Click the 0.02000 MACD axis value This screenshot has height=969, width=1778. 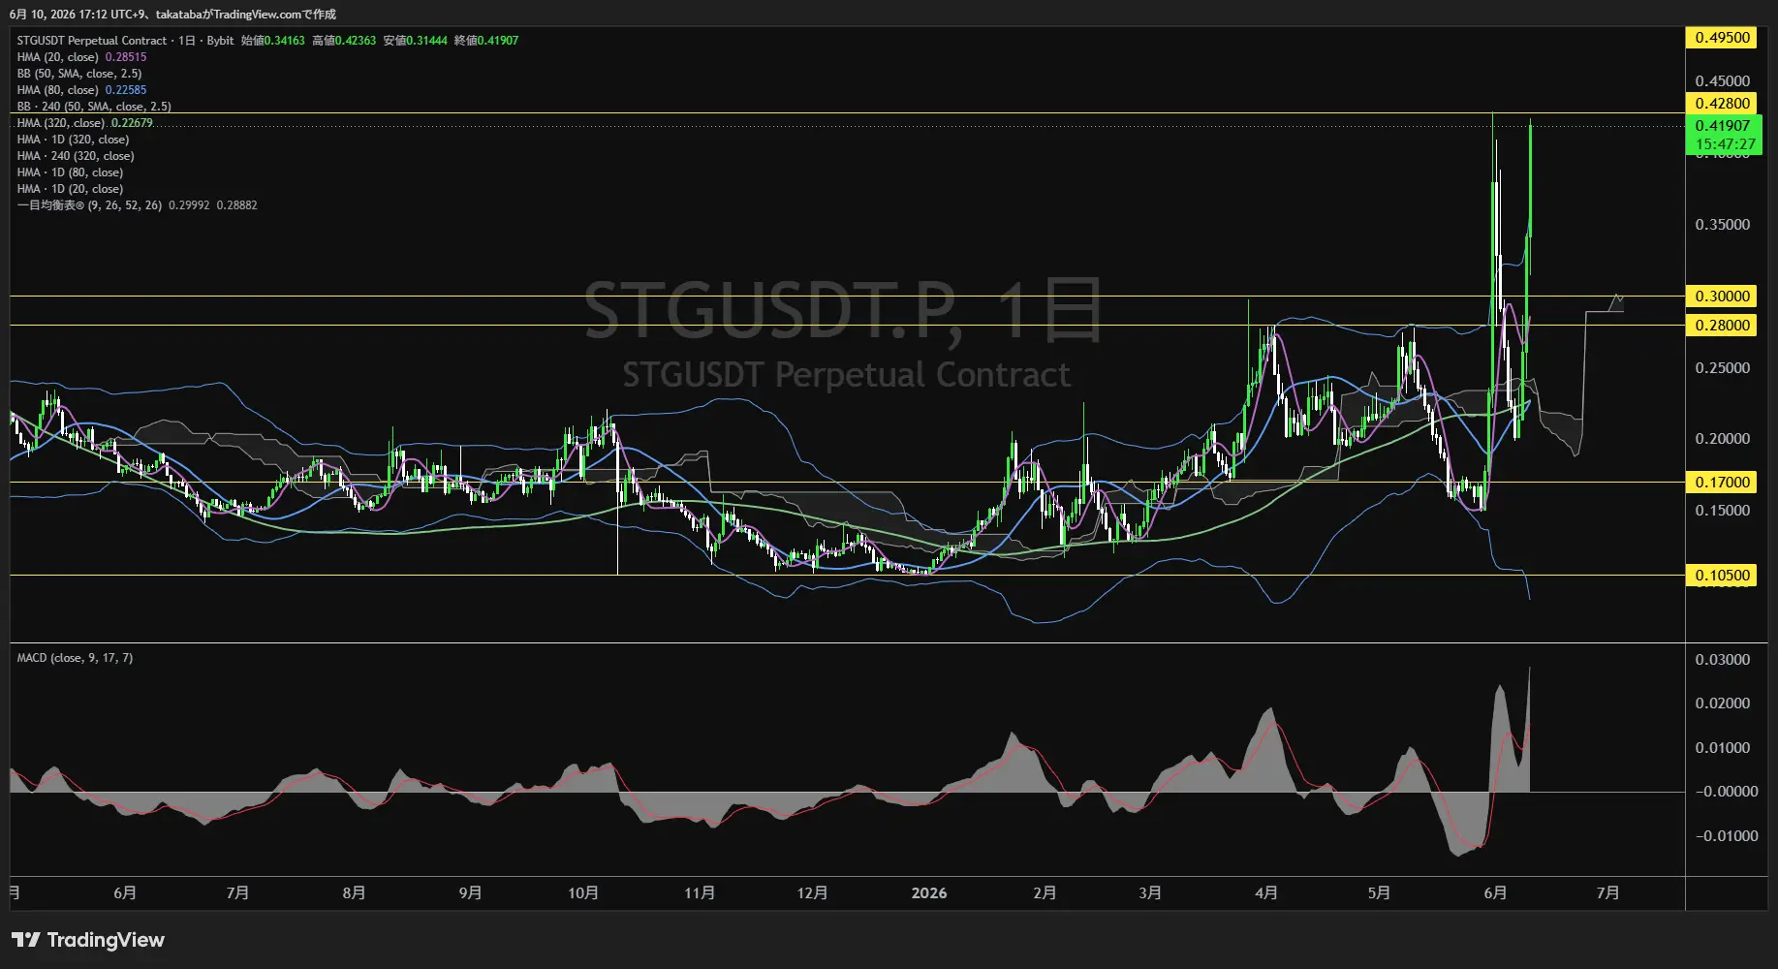tap(1723, 703)
